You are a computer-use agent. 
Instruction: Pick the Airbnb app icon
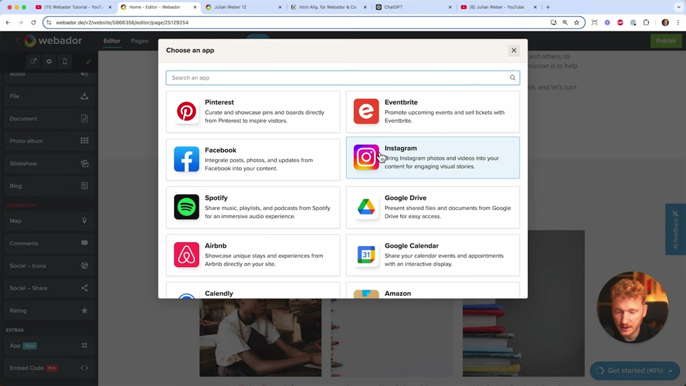(x=187, y=255)
